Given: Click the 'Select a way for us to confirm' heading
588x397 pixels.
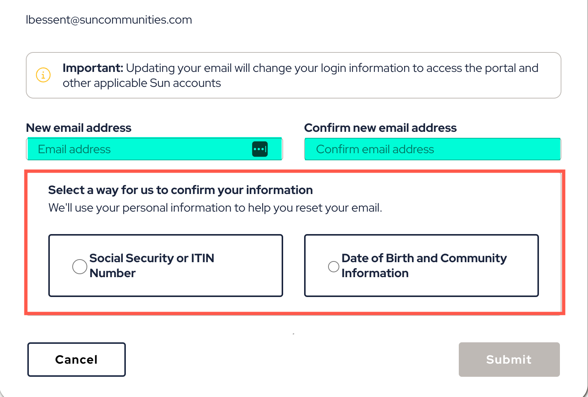Looking at the screenshot, I should coord(181,190).
